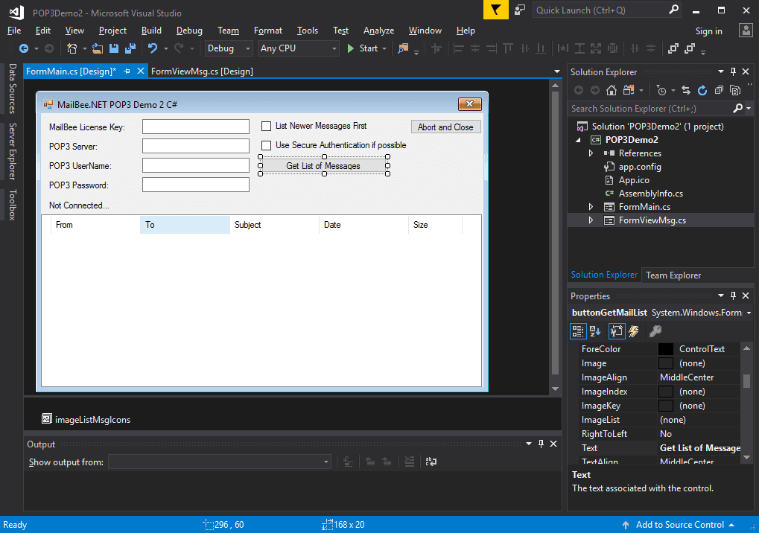This screenshot has height=533, width=759.
Task: Click the Bring to Front layout icon
Action: [x=673, y=48]
